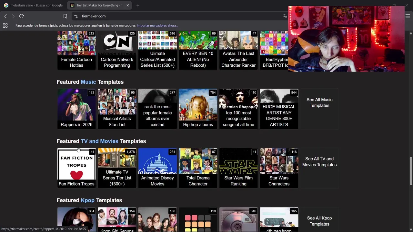Open the site settings icon in address bar
413x232 pixels.
[76, 16]
